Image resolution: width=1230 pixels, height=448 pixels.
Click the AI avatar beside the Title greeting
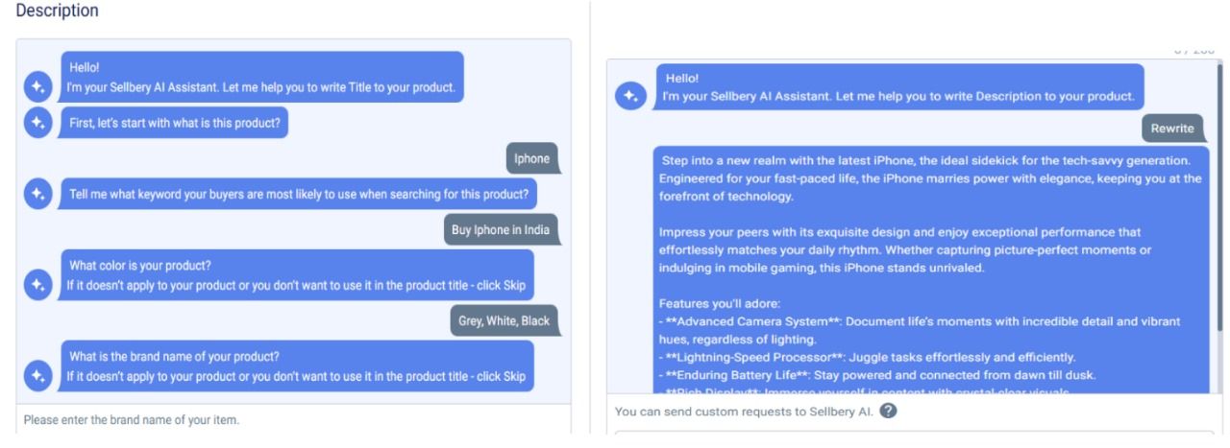point(37,87)
